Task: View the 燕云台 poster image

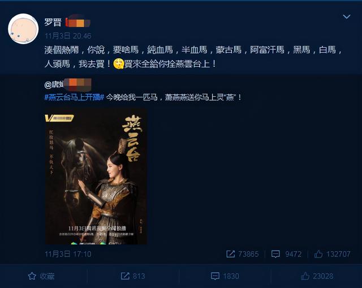Action: (x=96, y=176)
